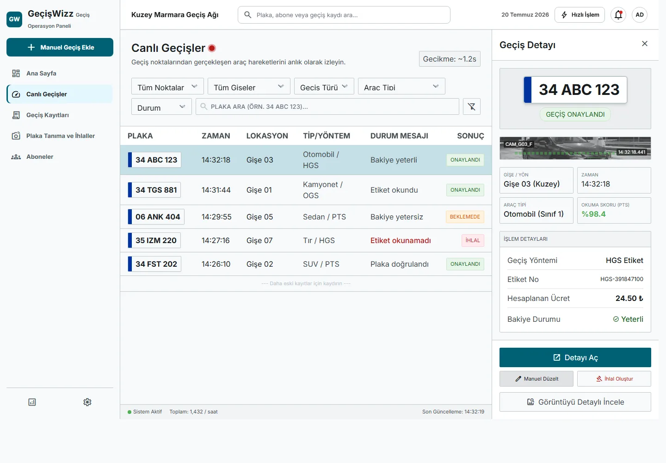This screenshot has width=666, height=463.
Task: Expand the Tüm Noktalar dropdown
Action: coord(167,87)
